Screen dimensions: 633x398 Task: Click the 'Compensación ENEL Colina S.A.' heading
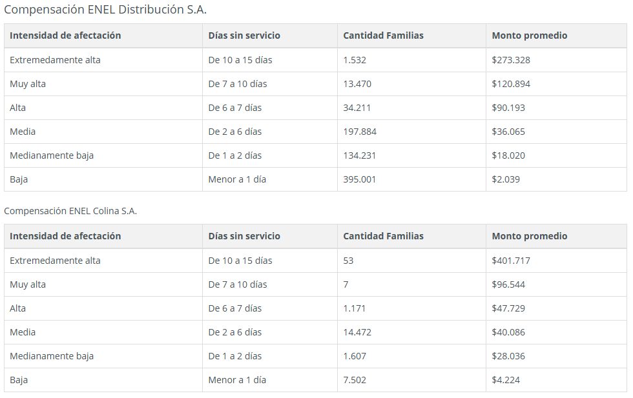[70, 211]
